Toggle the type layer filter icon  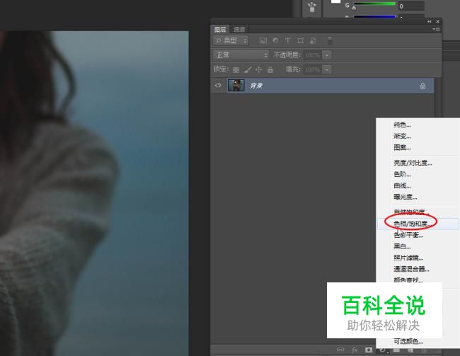[287, 40]
